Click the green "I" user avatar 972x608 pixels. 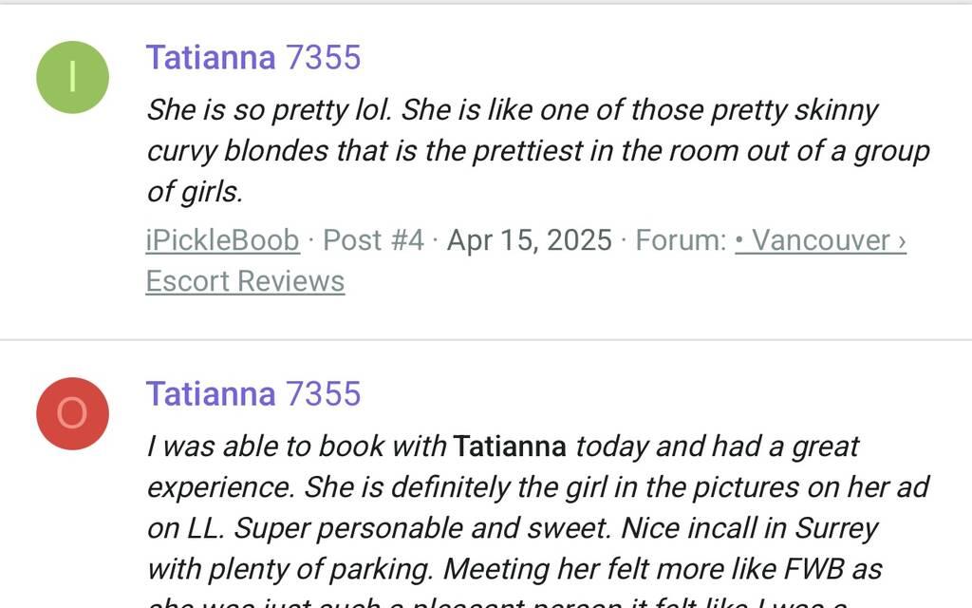coord(72,77)
